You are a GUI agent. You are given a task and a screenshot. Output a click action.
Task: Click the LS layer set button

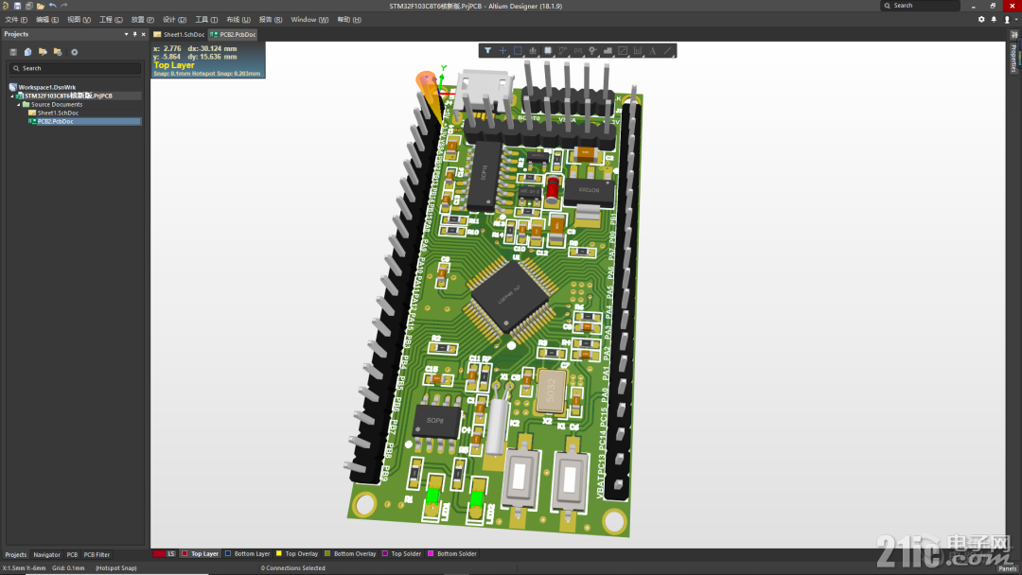pos(171,553)
